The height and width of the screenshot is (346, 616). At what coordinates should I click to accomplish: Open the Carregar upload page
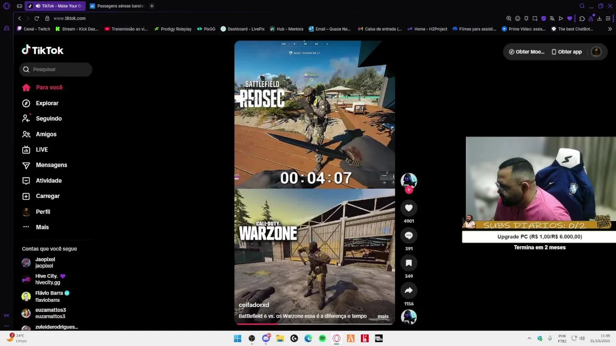(41, 196)
